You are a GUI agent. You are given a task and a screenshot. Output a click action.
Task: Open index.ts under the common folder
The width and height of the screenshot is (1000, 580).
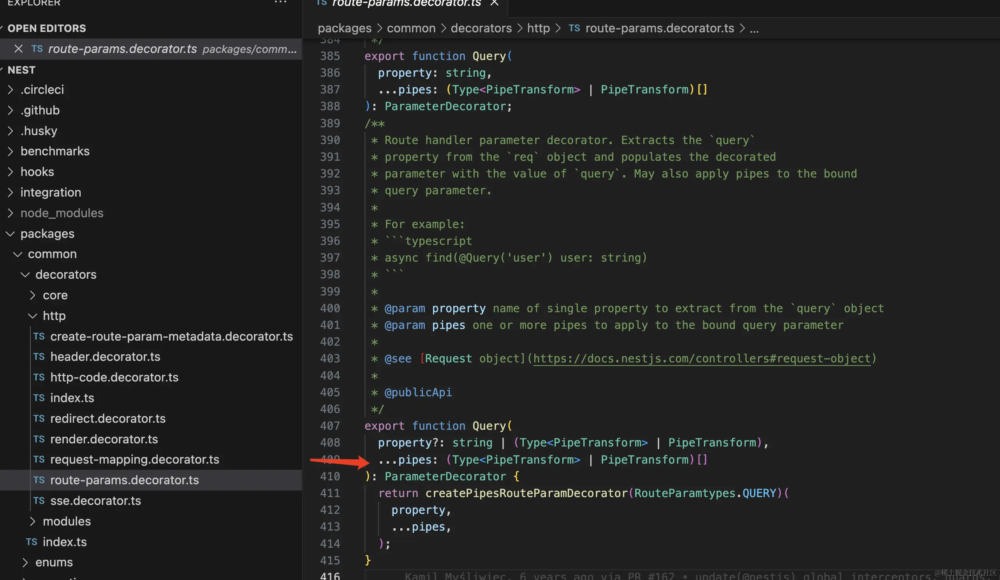[x=65, y=542]
